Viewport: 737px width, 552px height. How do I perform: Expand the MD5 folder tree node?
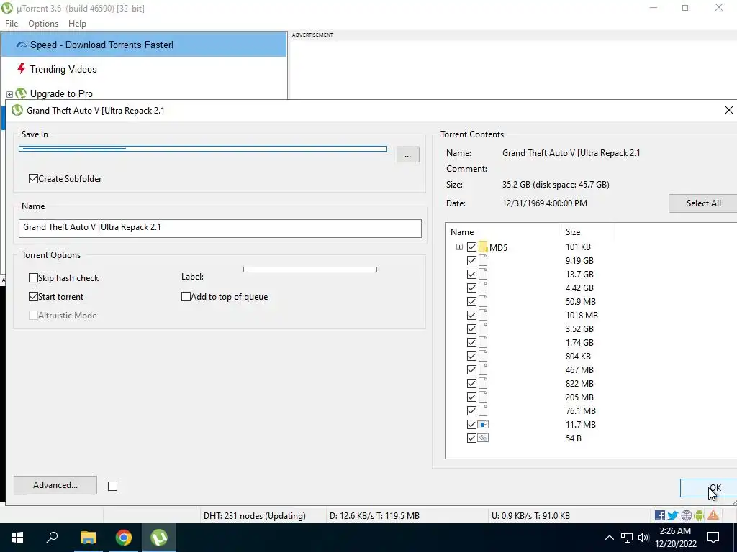pyautogui.click(x=460, y=247)
